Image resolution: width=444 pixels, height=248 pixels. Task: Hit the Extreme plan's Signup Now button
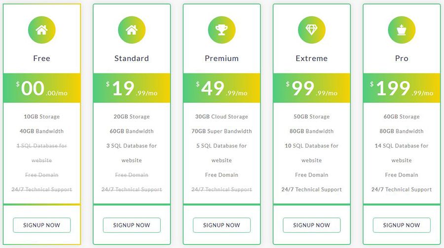click(312, 225)
